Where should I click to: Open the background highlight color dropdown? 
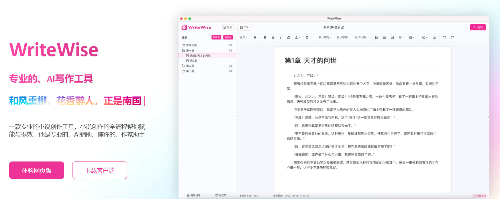308,38
